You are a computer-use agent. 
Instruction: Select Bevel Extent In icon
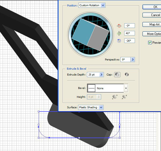[x=124, y=97]
